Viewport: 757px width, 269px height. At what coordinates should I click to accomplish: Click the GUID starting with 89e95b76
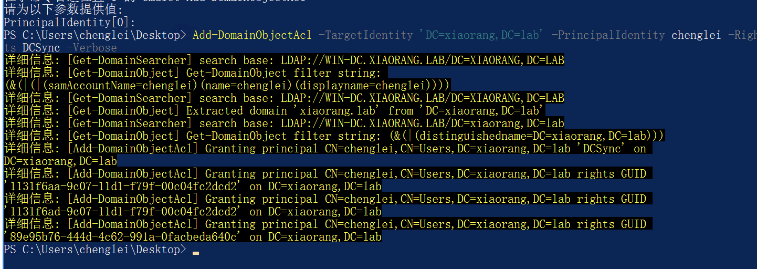(x=123, y=237)
